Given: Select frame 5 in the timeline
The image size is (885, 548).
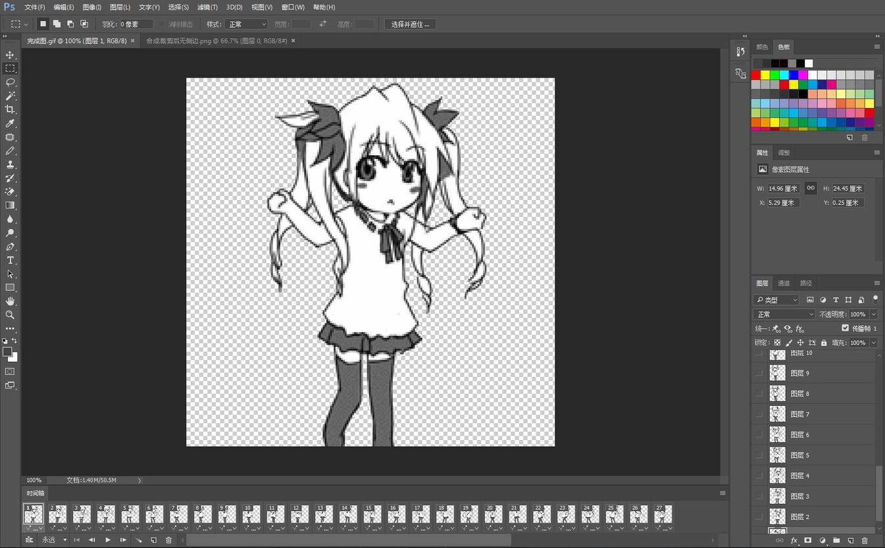Looking at the screenshot, I should 130,514.
